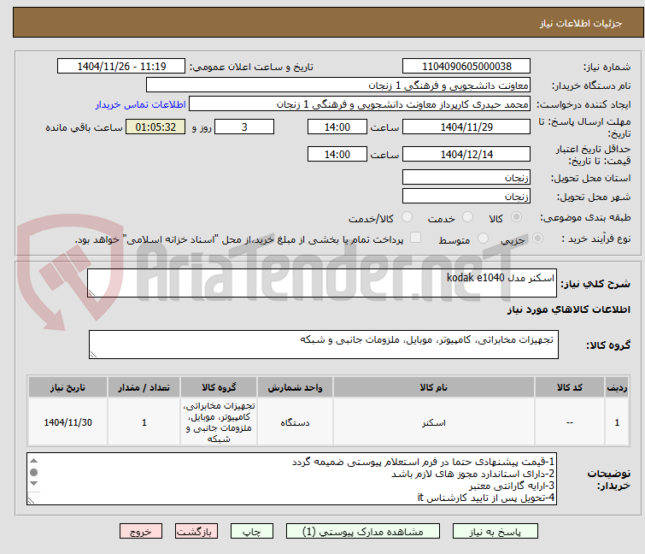
Task: Select the جزیی purchase type radio
Action: (x=537, y=239)
